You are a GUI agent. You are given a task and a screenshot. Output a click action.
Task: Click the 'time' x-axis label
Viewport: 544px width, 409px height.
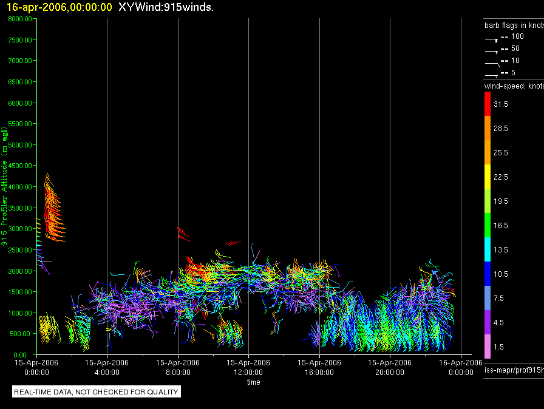[x=254, y=382]
